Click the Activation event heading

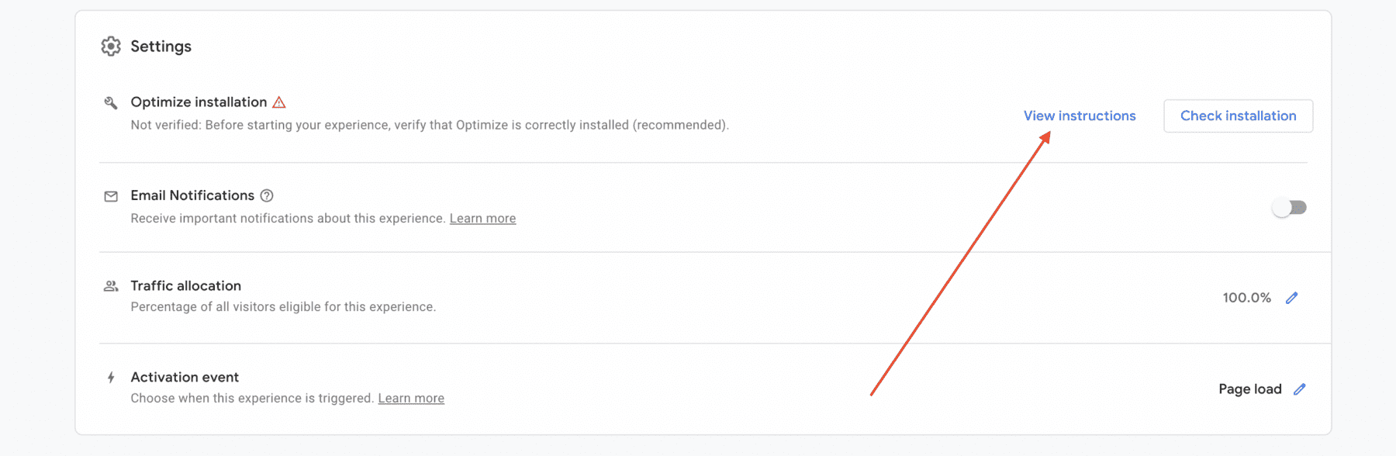click(185, 378)
